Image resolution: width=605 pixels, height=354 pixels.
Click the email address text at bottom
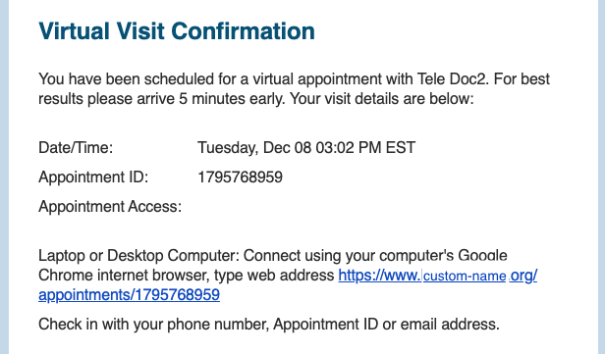pyautogui.click(x=450, y=324)
